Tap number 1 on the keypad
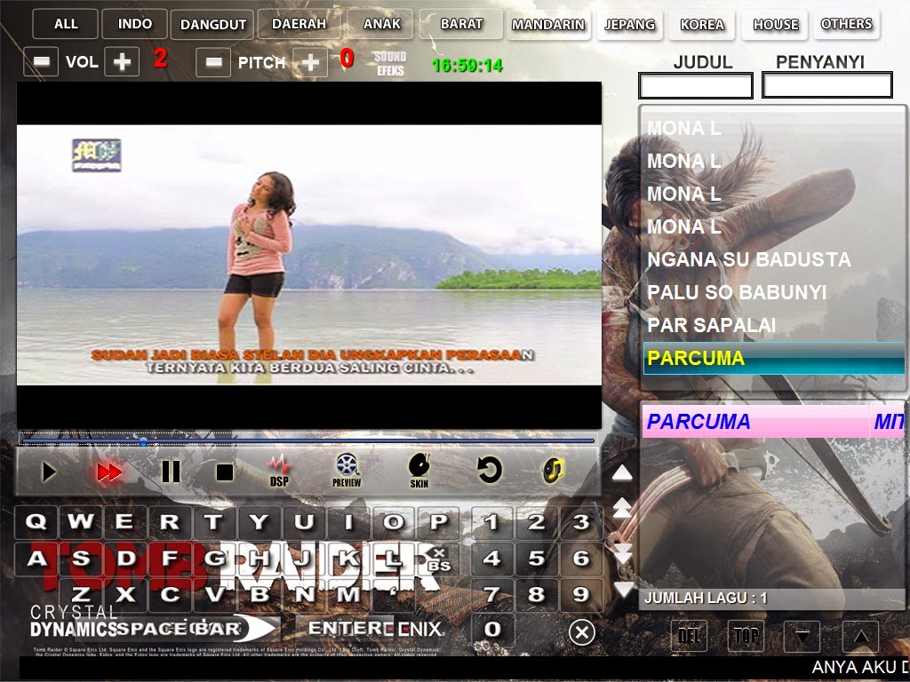Screen dimensions: 910x682 pyautogui.click(x=491, y=522)
